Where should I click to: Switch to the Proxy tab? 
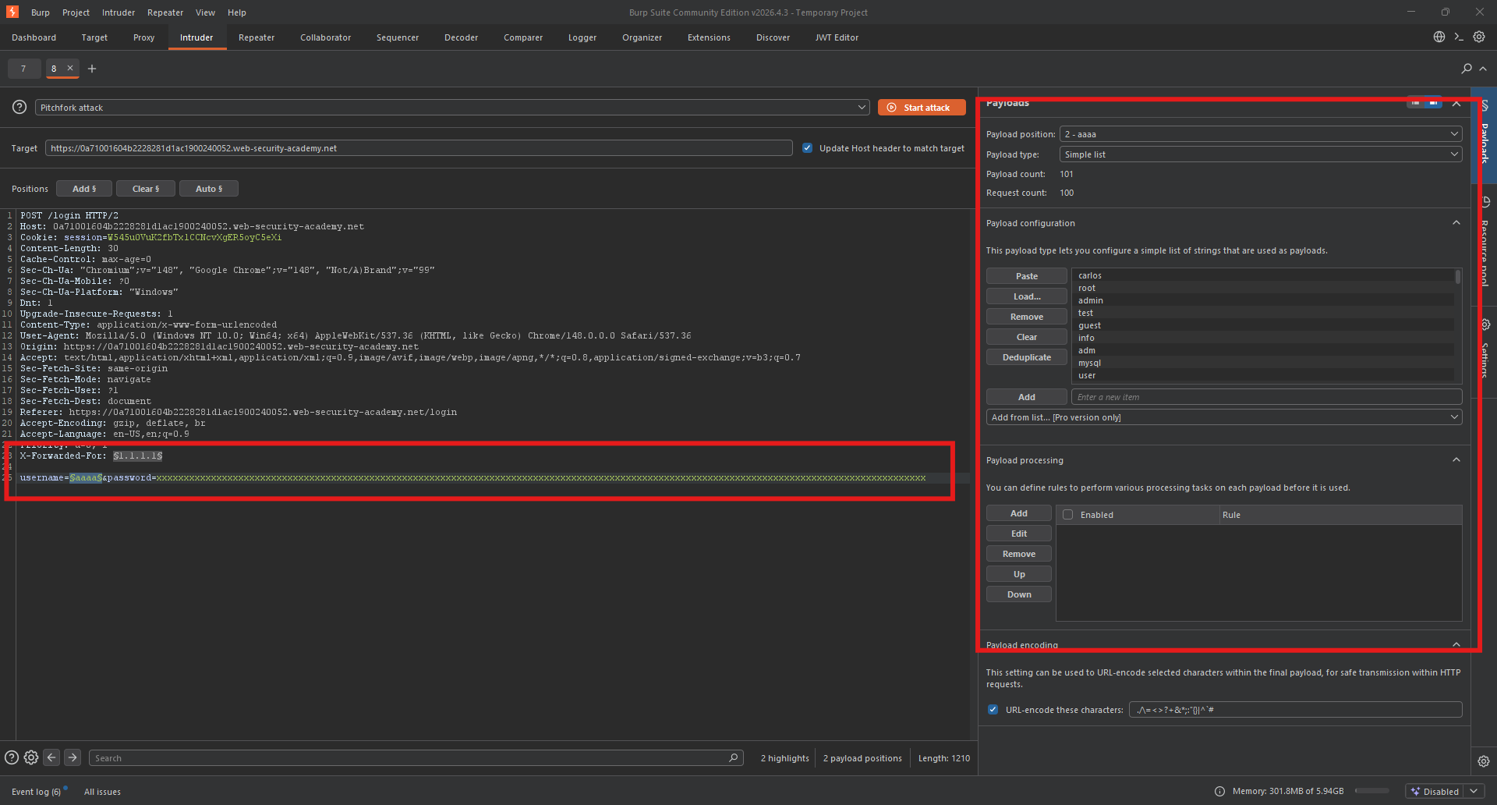tap(143, 37)
